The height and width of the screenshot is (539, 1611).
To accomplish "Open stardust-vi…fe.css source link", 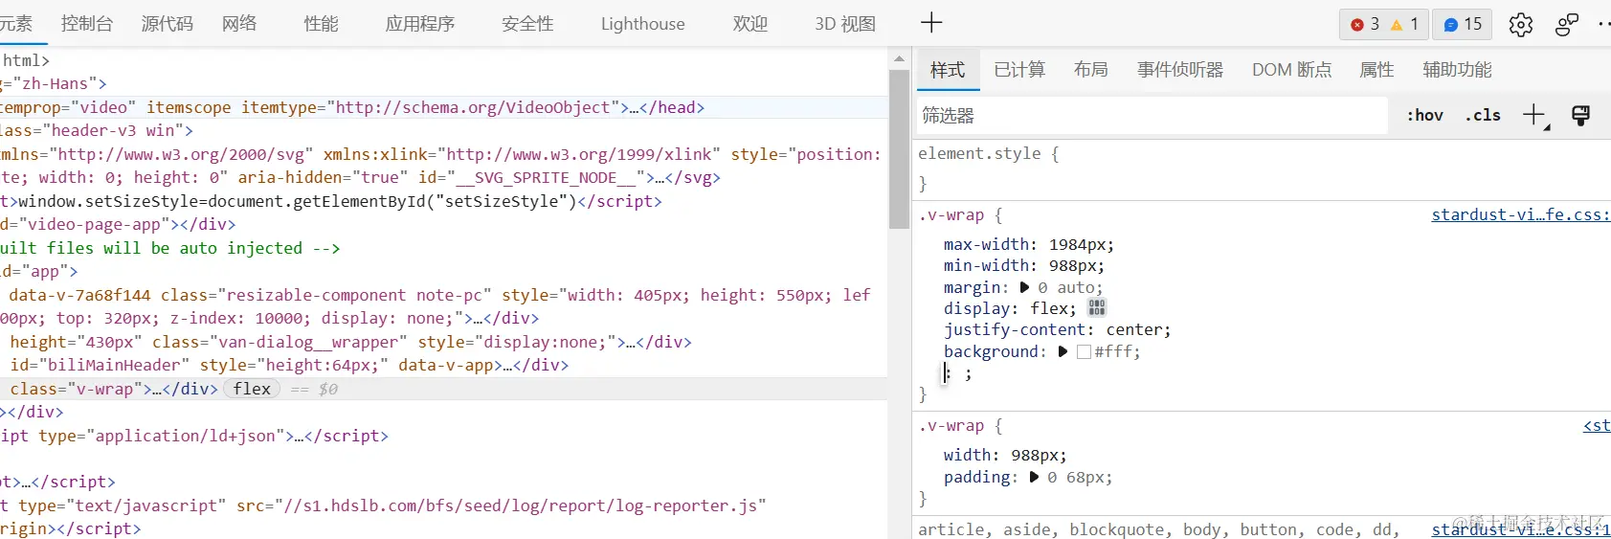I will [x=1521, y=214].
